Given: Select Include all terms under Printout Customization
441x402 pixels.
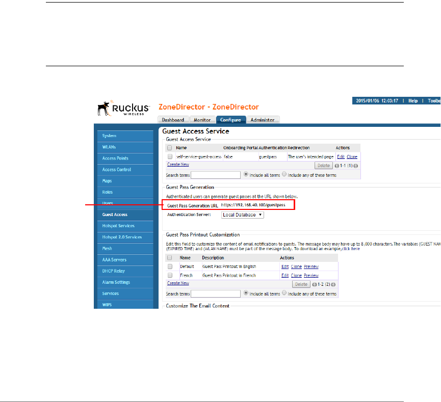Looking at the screenshot, I should (x=246, y=293).
